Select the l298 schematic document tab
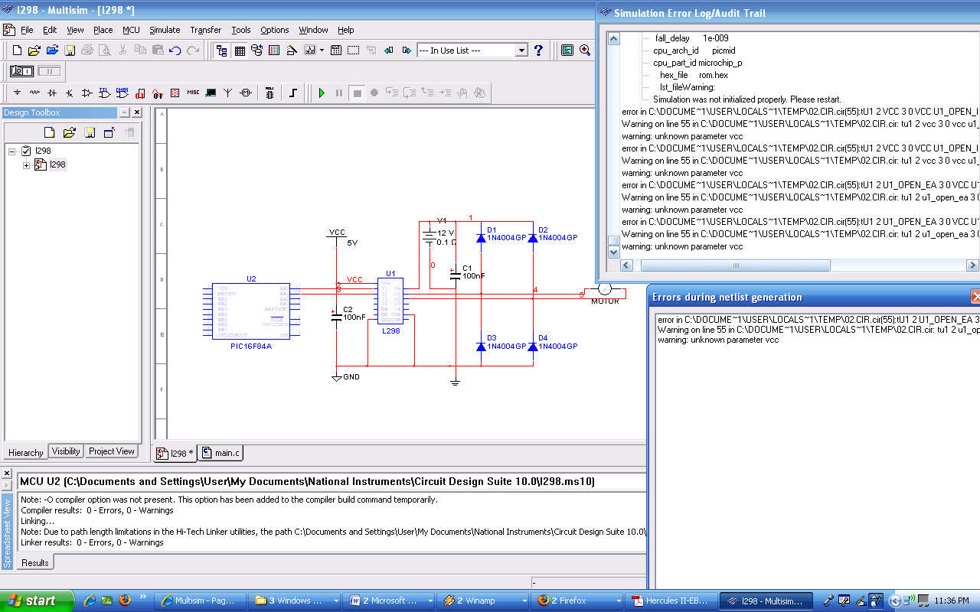The height and width of the screenshot is (612, 980). pos(175,453)
